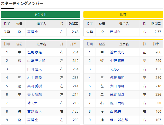
Task: Select batting average .128 of 古賀 優大
Action: [75, 111]
